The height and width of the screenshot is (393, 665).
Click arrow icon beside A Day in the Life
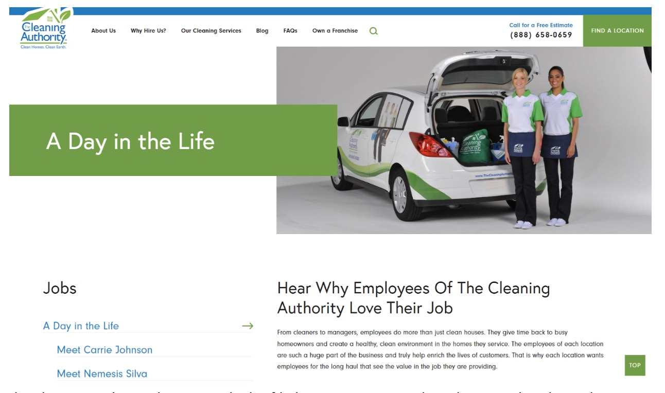(248, 326)
